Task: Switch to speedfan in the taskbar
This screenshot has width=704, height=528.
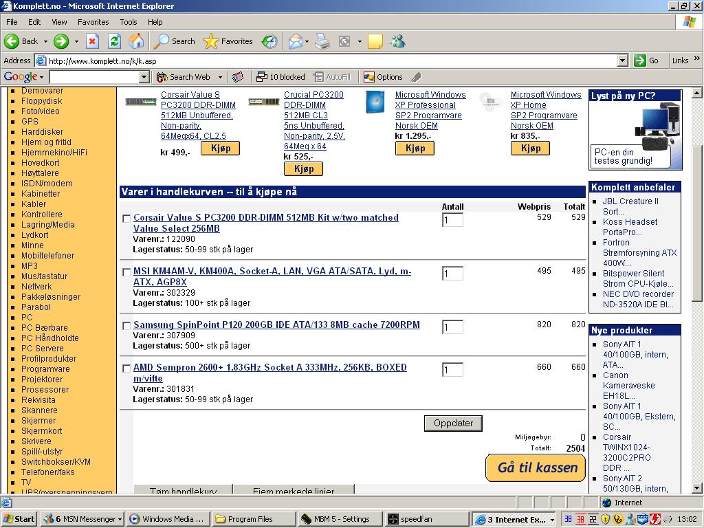Action: coord(426,519)
